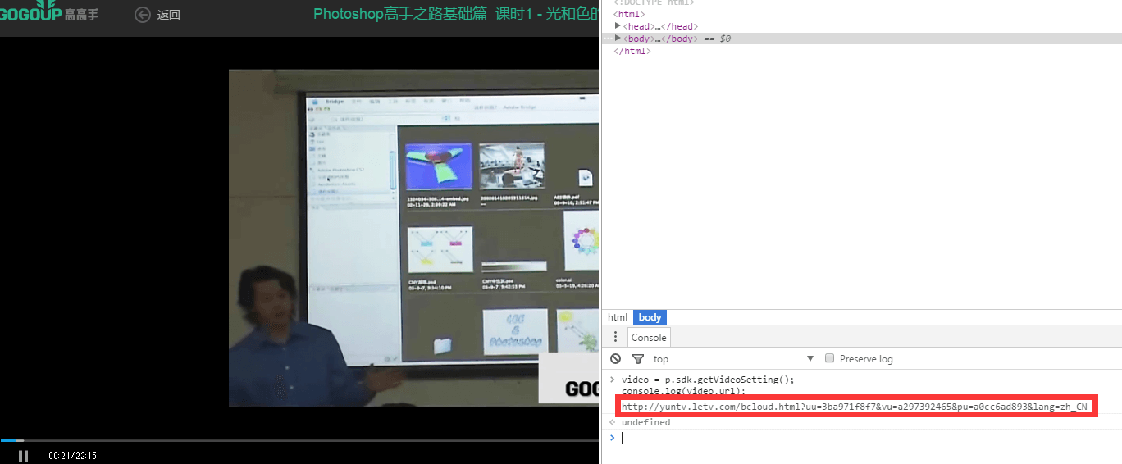Enable the Preserve log checkbox
Viewport: 1122px width, 464px height.
point(829,359)
